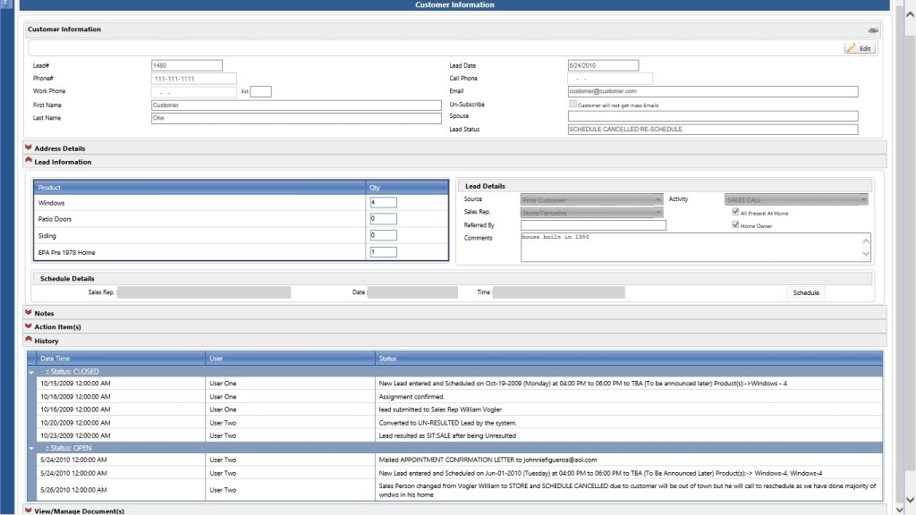Click the Last Name field
Image resolution: width=916 pixels, height=515 pixels.
click(296, 118)
